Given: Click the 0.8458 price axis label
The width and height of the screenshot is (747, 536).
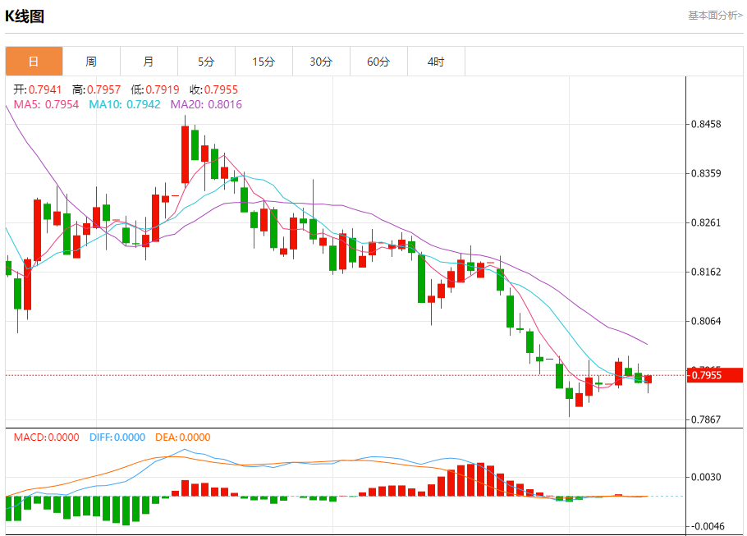Looking at the screenshot, I should [706, 124].
